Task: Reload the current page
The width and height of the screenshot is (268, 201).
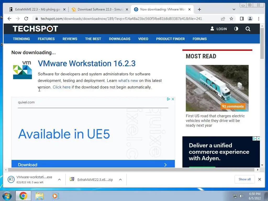Action: click(26, 19)
